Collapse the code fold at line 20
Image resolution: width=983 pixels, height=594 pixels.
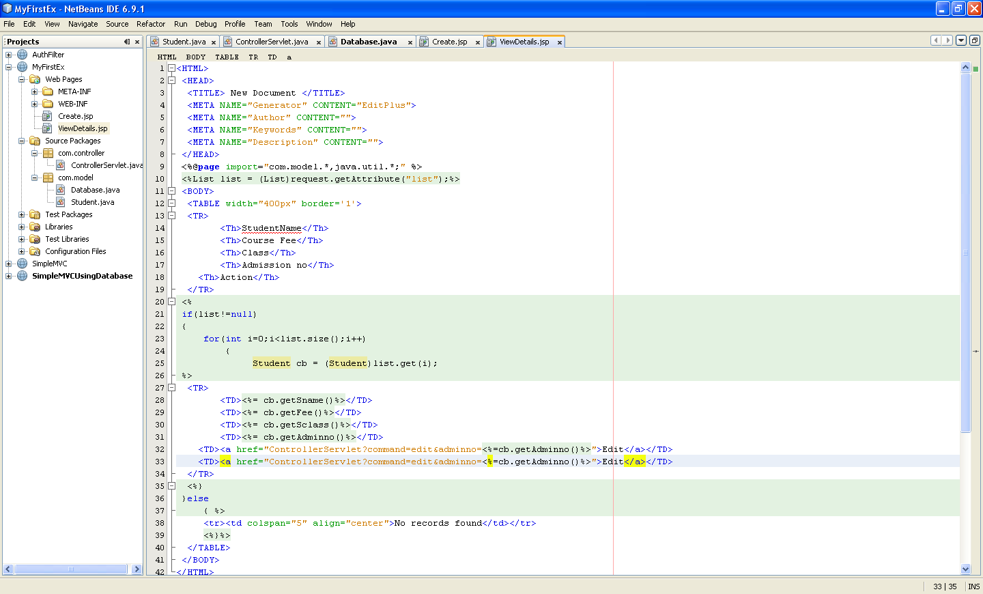click(171, 301)
